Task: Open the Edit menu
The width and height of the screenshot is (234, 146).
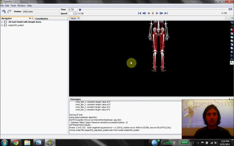Action: (x=7, y=5)
